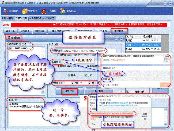Click 开始投票 button
Viewport: 174px width, 131px height.
click(x=70, y=91)
